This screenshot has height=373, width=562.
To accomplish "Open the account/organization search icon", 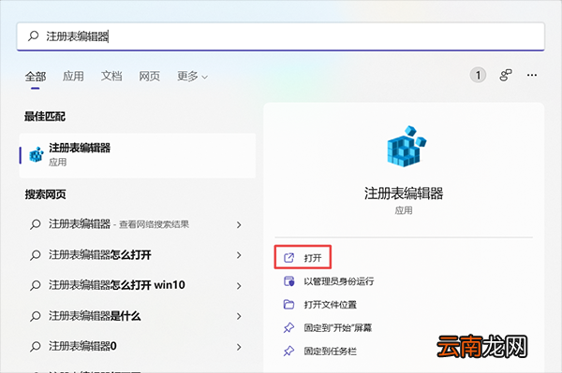I will 506,75.
